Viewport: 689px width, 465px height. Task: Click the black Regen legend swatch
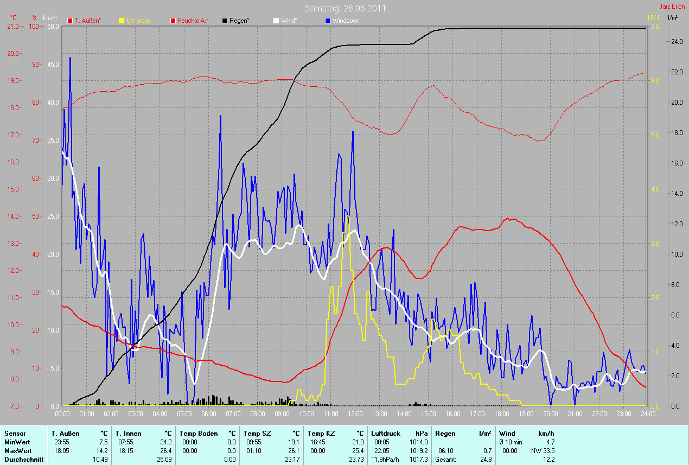(225, 21)
